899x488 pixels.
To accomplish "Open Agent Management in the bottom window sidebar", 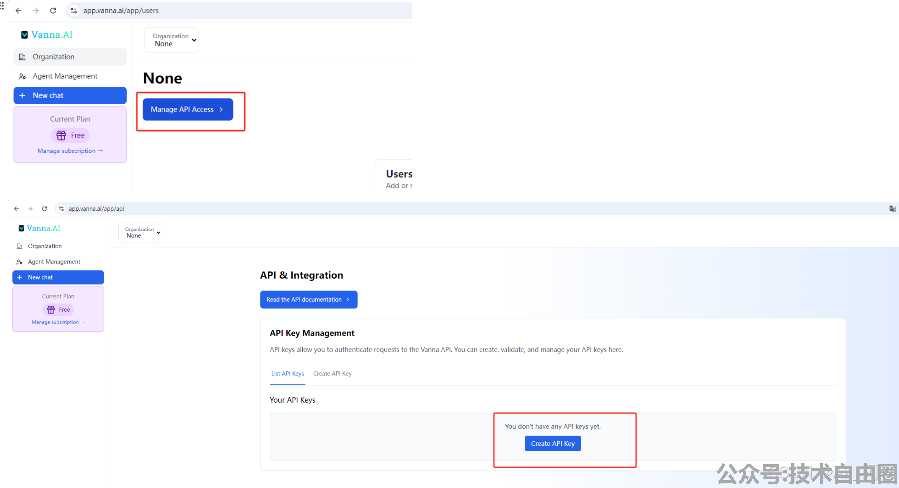I will coord(58,262).
